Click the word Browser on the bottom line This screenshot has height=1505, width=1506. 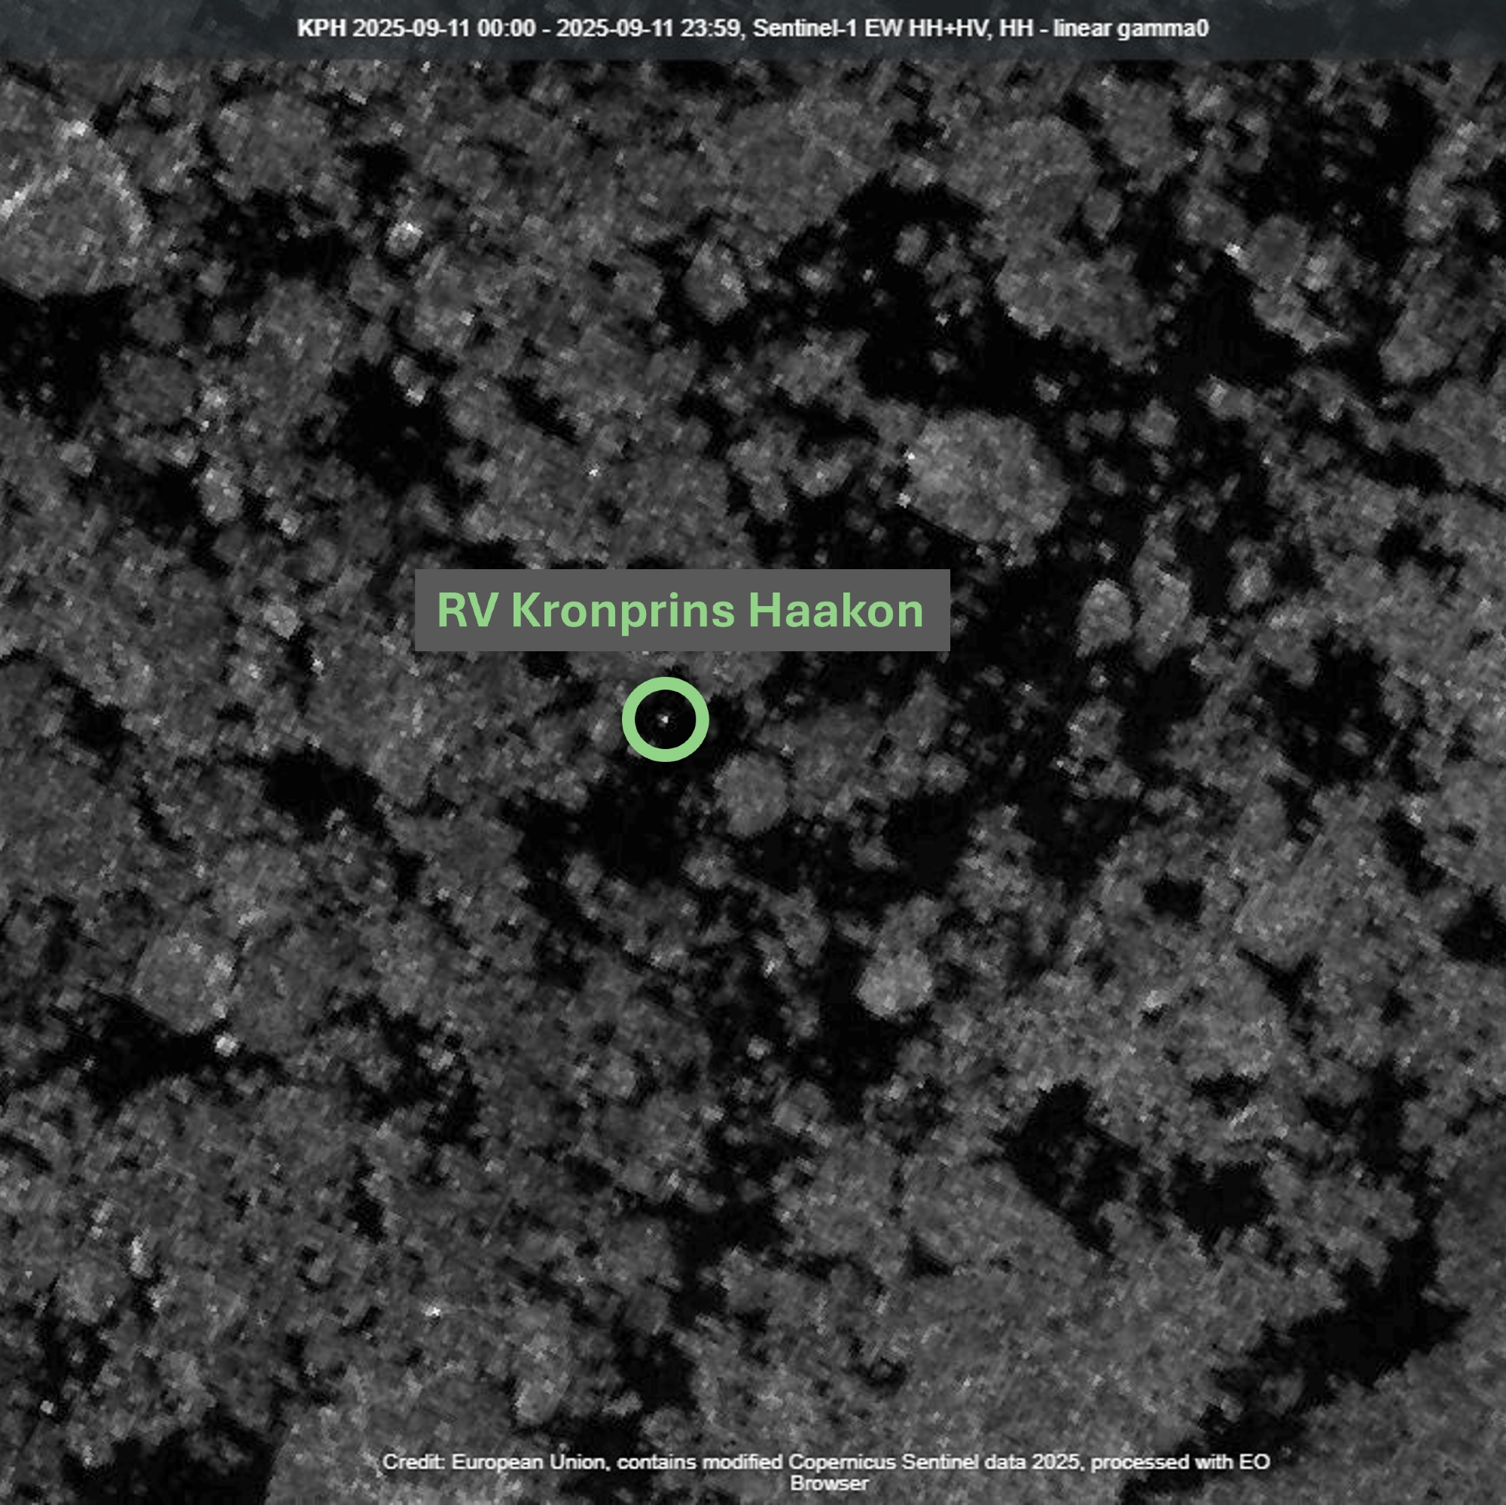coord(828,1483)
